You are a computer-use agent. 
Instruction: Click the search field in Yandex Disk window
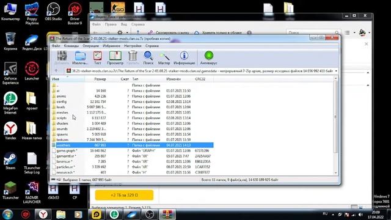point(313,32)
